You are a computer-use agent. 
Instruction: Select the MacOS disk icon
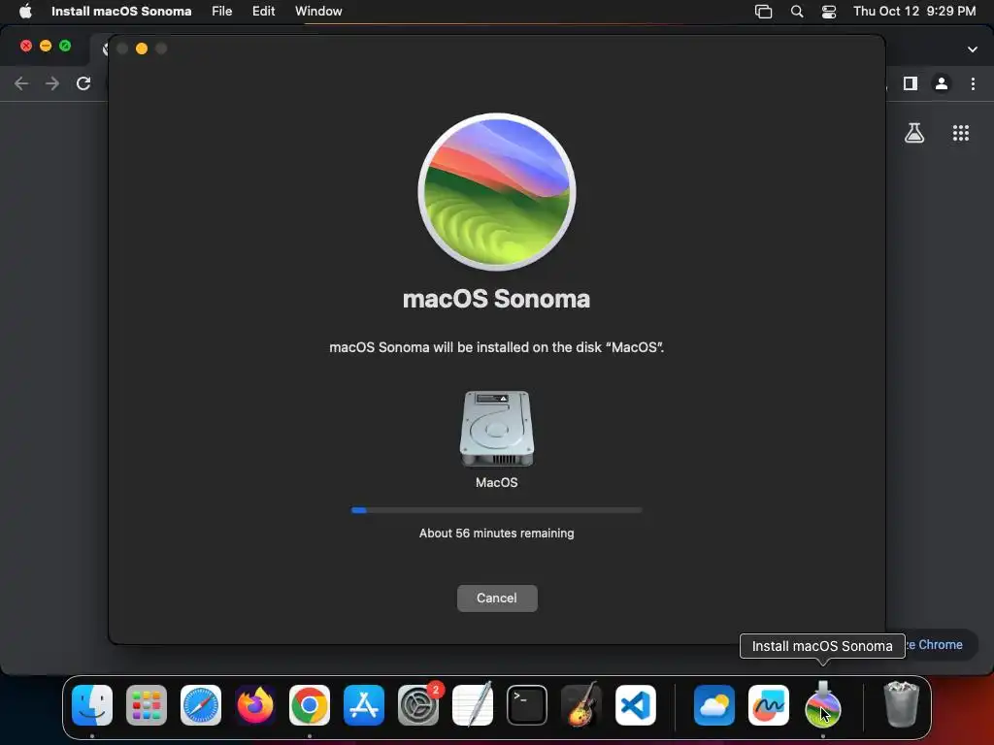click(496, 429)
